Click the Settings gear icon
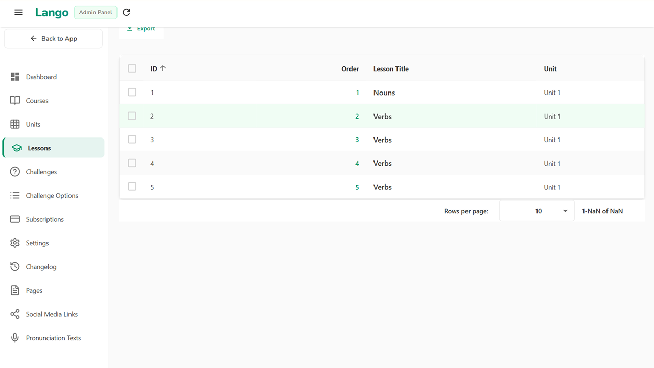 [15, 243]
